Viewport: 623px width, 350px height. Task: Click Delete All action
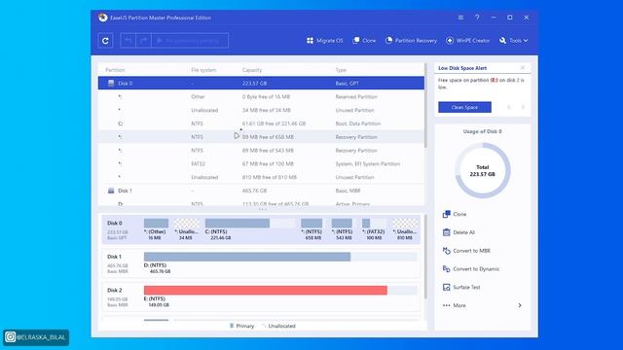click(x=458, y=232)
